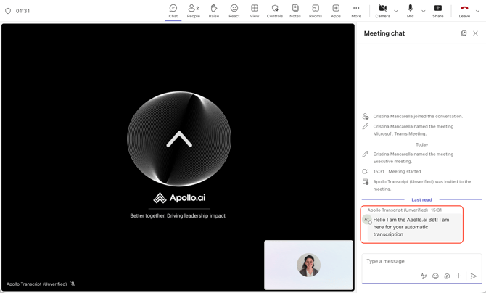
Task: Pop out the Meeting chat panel
Action: pos(464,33)
